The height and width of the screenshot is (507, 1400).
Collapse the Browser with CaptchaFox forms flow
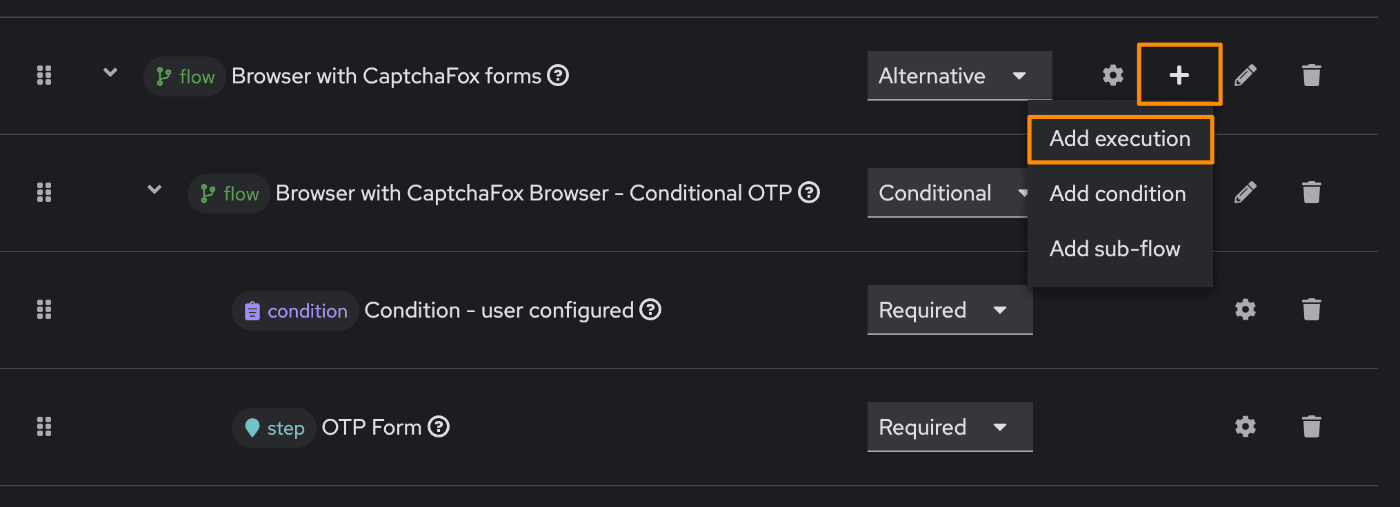point(110,72)
